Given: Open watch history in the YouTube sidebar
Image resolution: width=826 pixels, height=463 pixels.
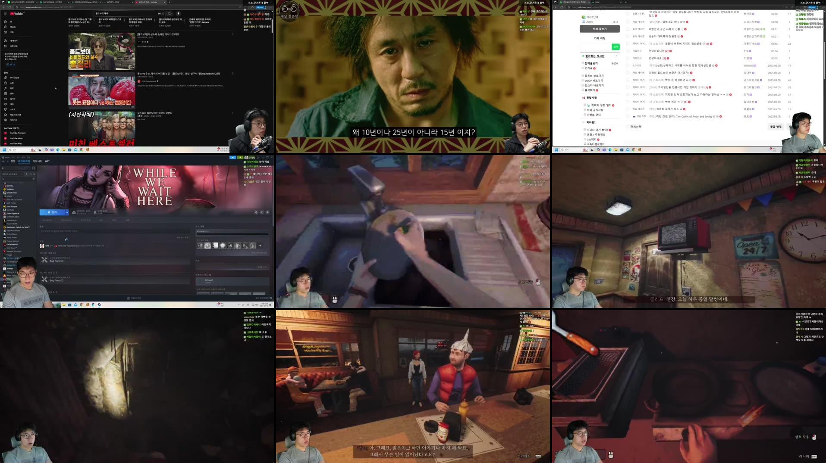Looking at the screenshot, I should [x=11, y=46].
